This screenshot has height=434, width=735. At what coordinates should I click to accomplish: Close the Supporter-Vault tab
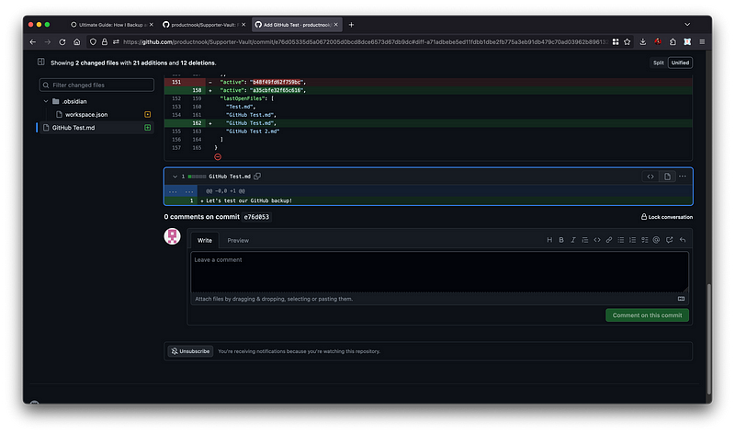[x=243, y=25]
